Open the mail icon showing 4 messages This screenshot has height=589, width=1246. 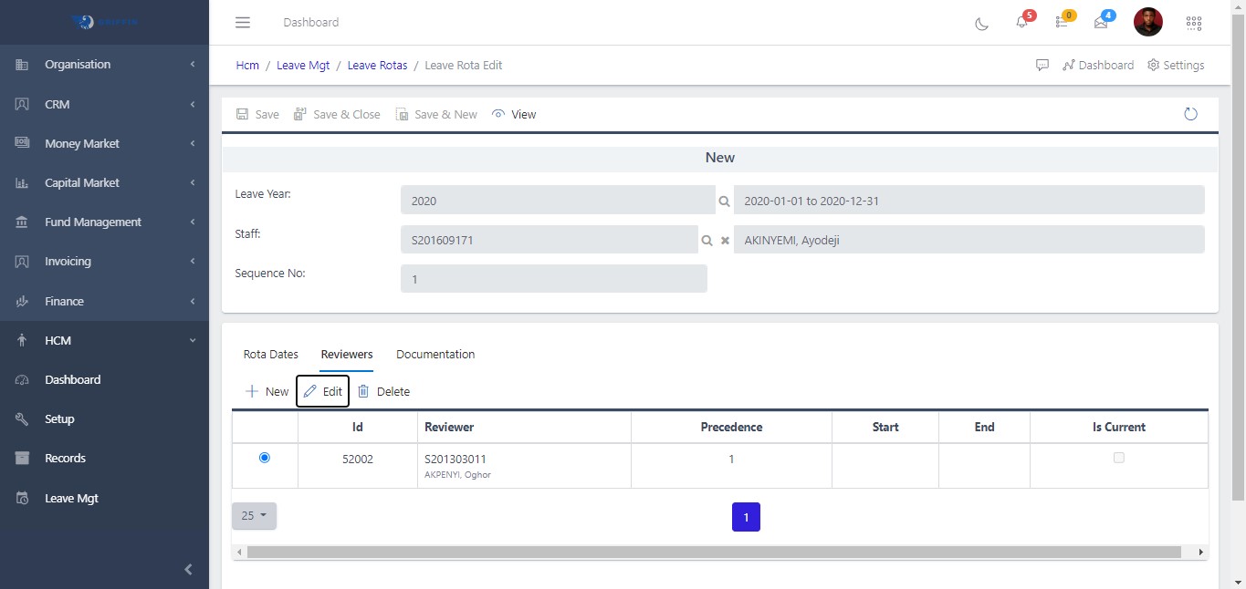click(x=1100, y=24)
